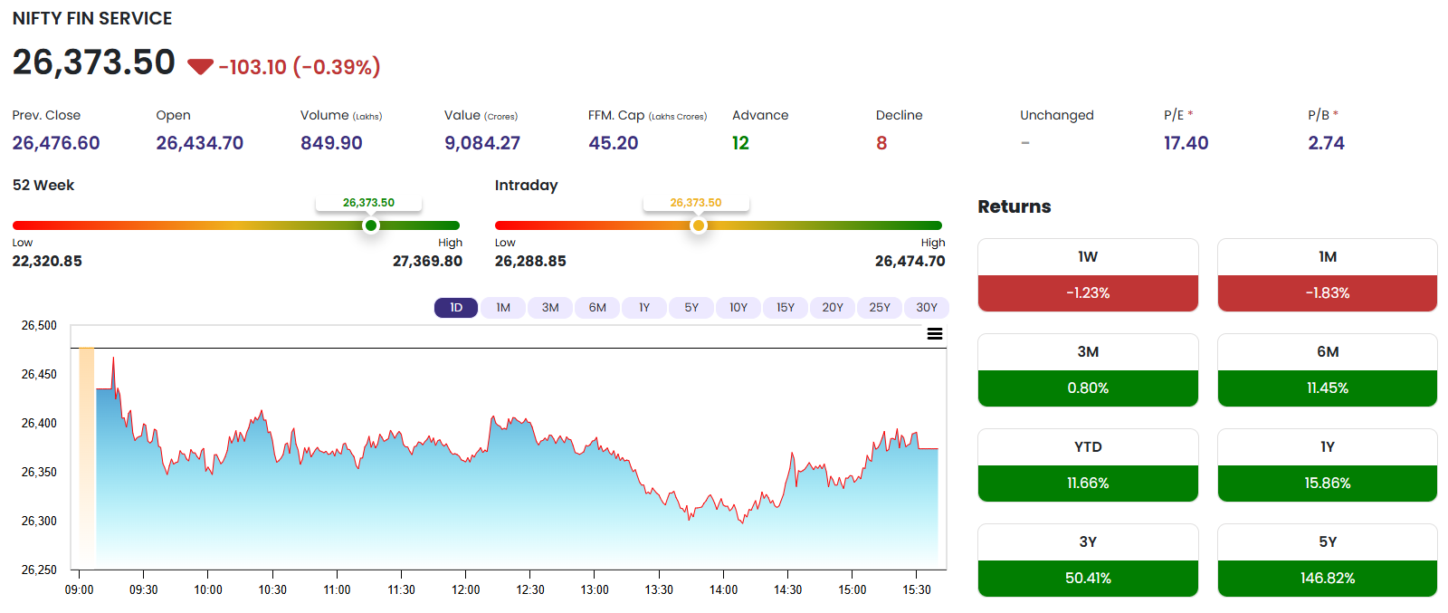Open the 1Y returns card showing 15.86%
This screenshot has width=1448, height=613.
[1328, 465]
